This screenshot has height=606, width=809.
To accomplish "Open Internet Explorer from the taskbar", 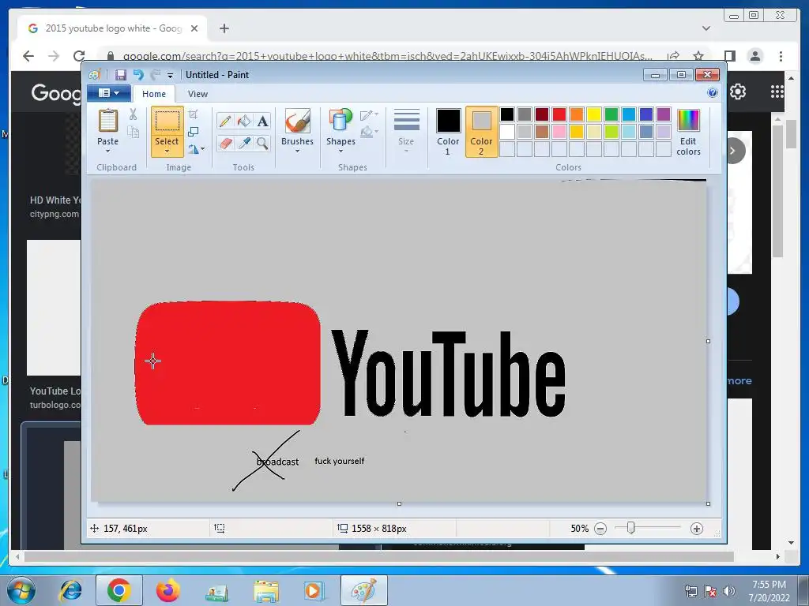I will pyautogui.click(x=70, y=590).
